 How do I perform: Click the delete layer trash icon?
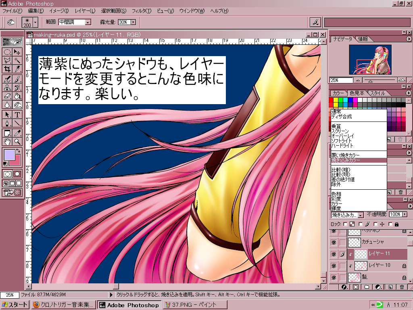[402, 287]
